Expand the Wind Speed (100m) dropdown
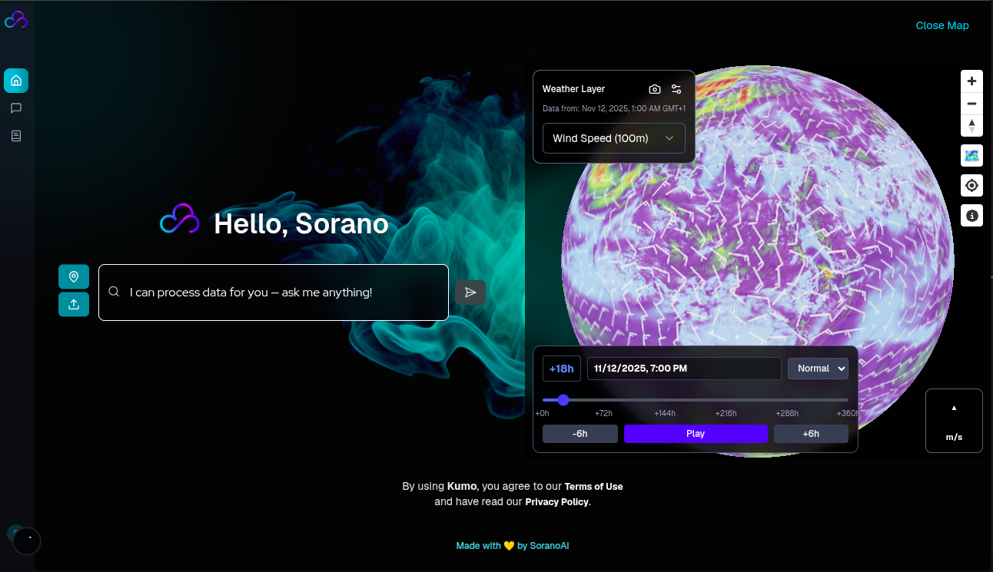The height and width of the screenshot is (572, 993). pyautogui.click(x=613, y=138)
